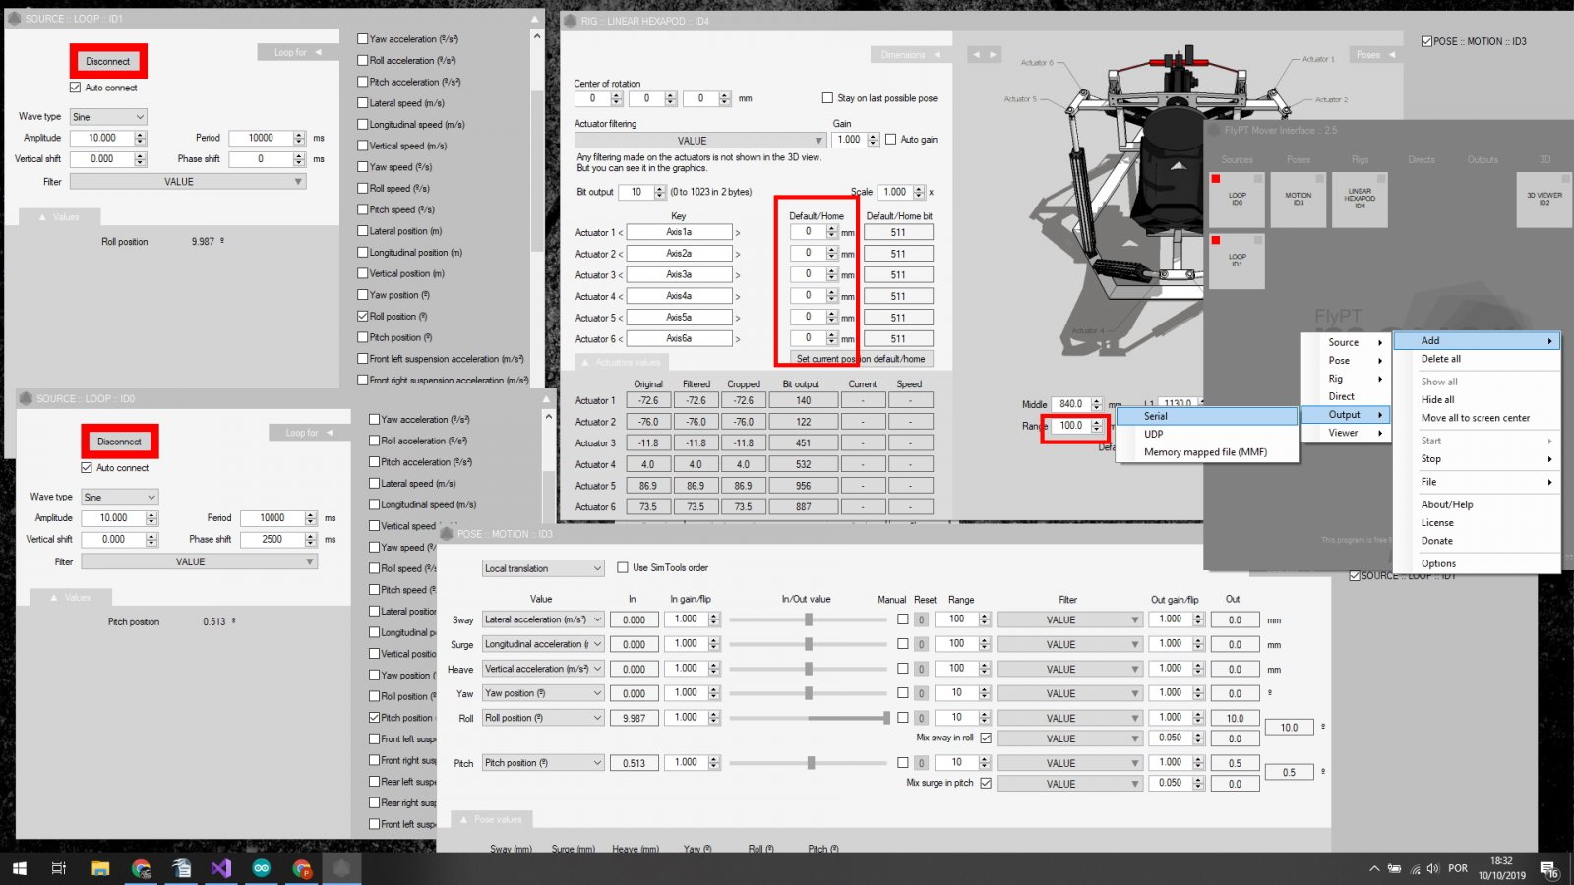Click the Axis1a key field for Actuator 1
This screenshot has width=1574, height=885.
[679, 232]
